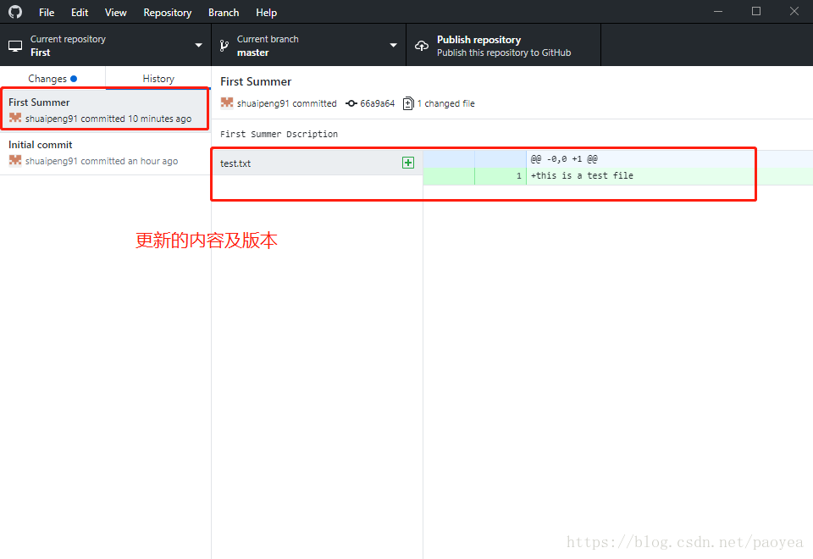
Task: Click the commit hash 66a9a64
Action: coord(377,103)
